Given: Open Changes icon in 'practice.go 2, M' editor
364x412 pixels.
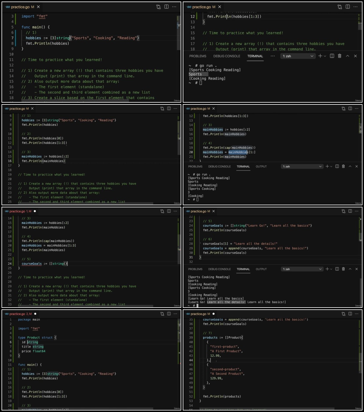Looking at the screenshot, I should click(162, 314).
